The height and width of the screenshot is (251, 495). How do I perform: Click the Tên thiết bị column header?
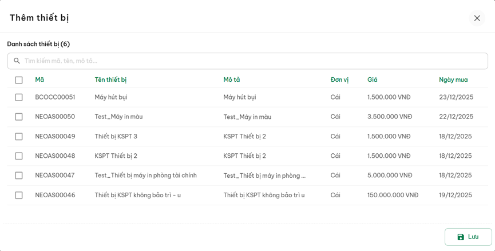pos(110,80)
